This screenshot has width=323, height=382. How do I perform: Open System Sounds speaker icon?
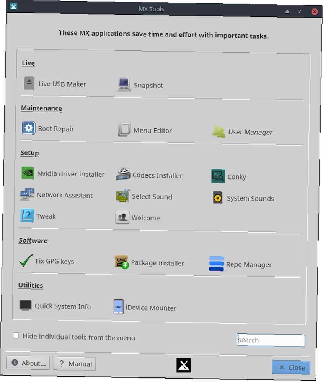tap(217, 197)
